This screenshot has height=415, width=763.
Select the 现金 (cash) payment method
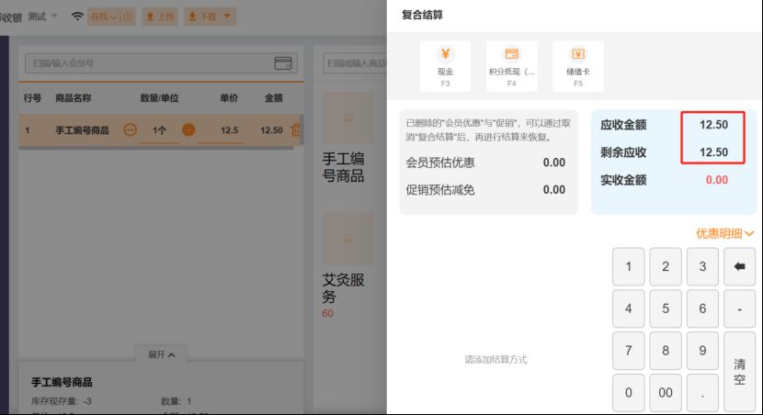point(445,65)
